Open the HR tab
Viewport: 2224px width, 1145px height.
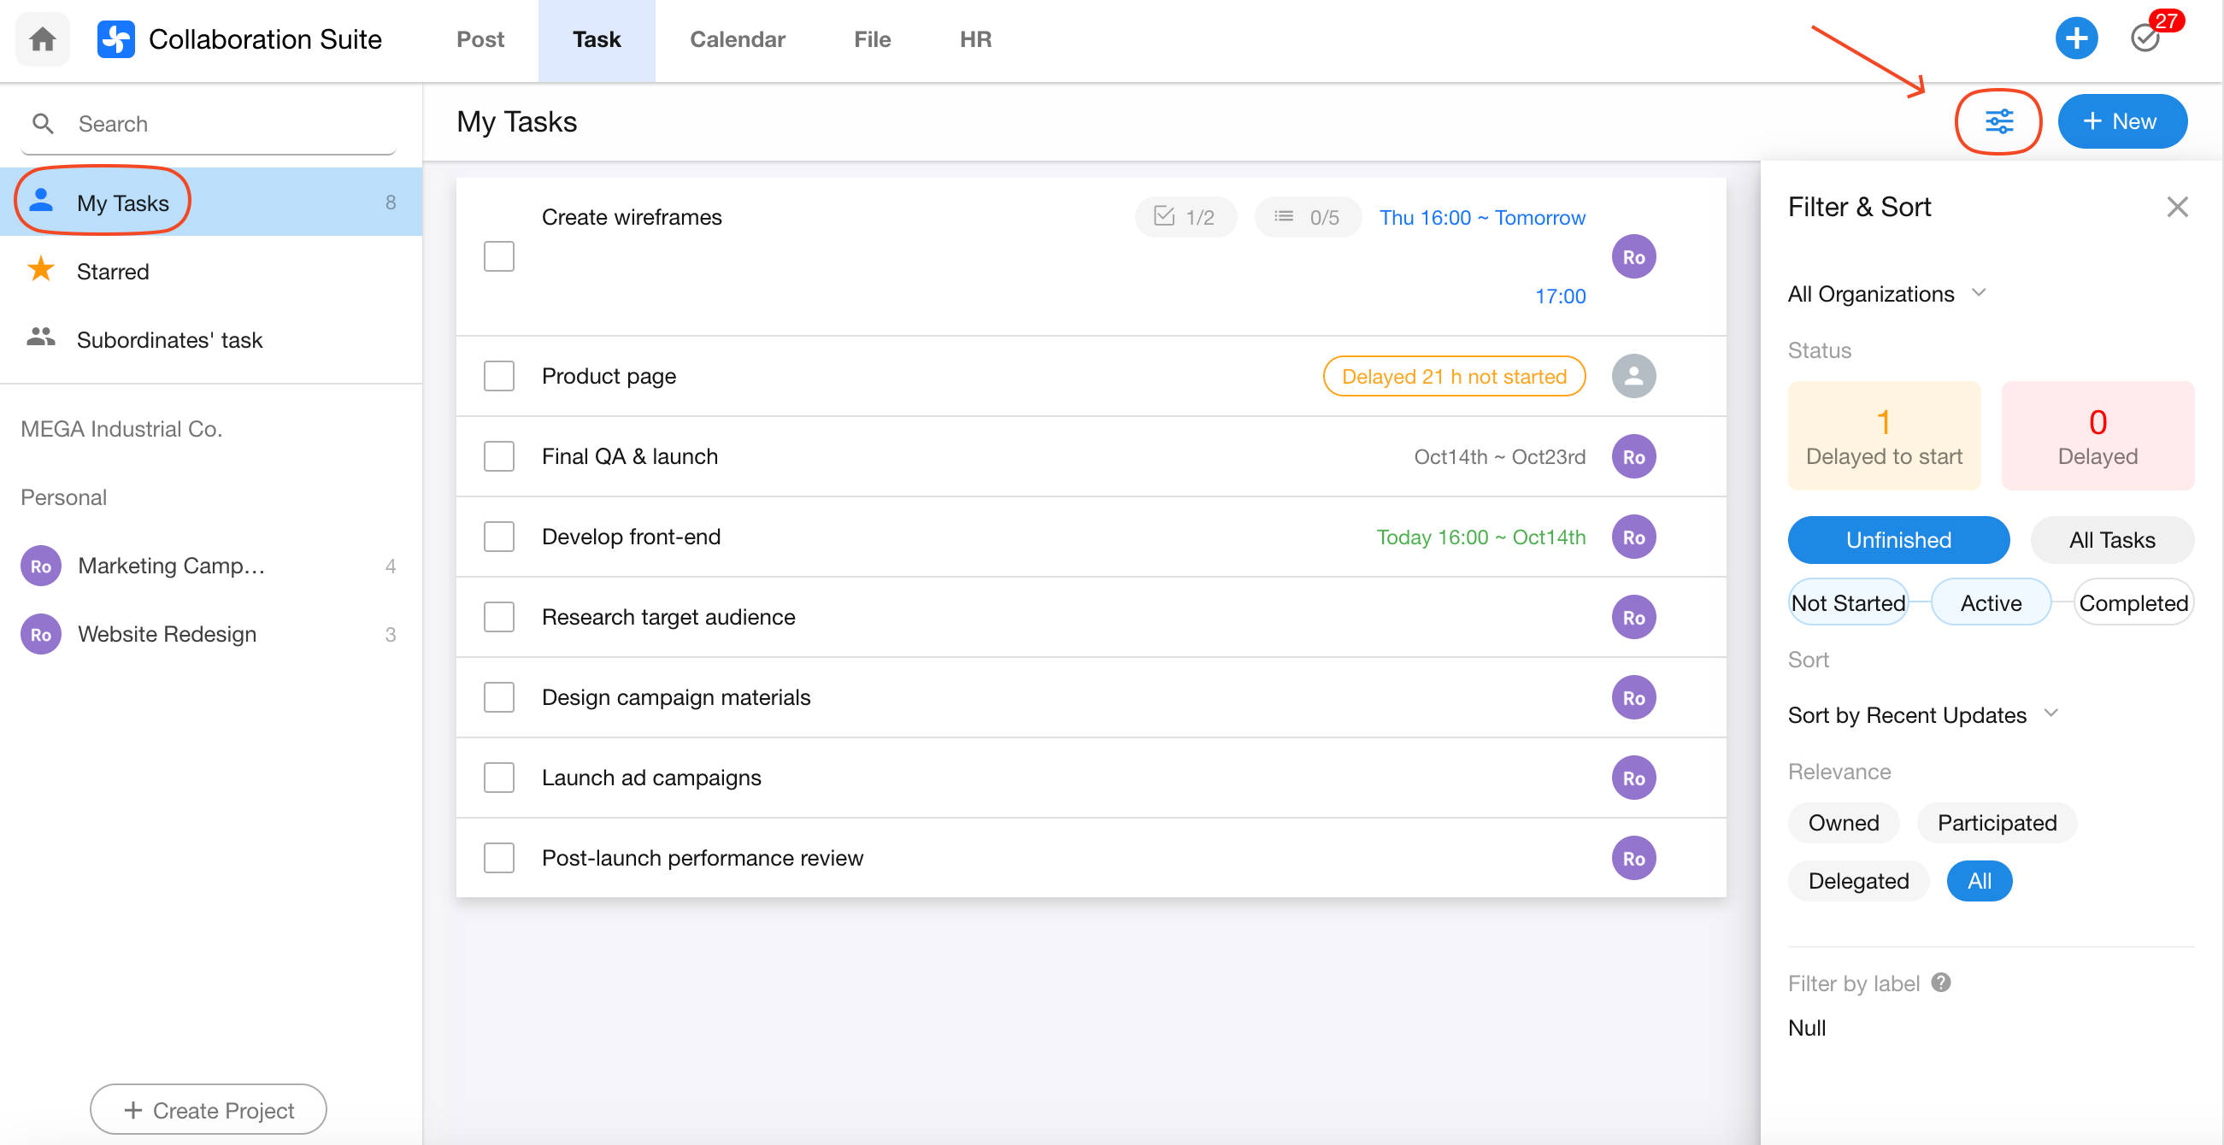click(974, 38)
